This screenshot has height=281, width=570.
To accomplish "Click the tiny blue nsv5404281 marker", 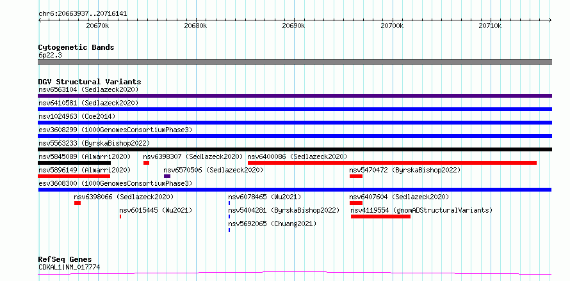I will (x=229, y=216).
